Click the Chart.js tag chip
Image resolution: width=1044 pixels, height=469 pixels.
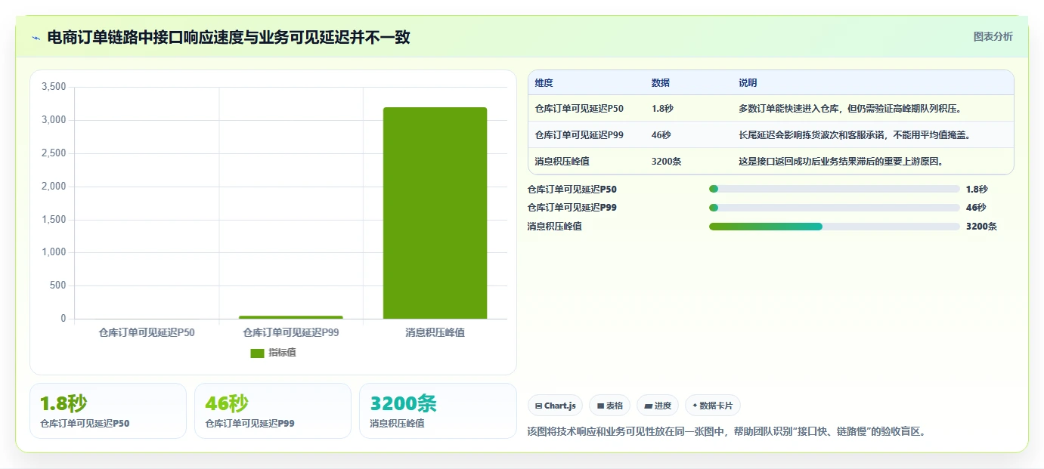[x=556, y=406]
